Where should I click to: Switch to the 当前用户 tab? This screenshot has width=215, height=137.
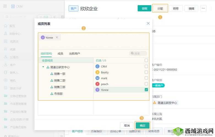point(74,53)
